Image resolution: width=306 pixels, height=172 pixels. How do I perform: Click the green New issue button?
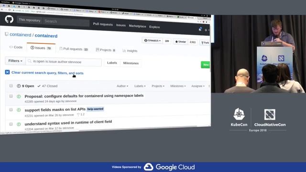pyautogui.click(x=206, y=65)
